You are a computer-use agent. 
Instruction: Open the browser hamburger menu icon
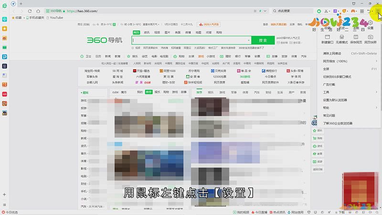pyautogui.click(x=378, y=11)
